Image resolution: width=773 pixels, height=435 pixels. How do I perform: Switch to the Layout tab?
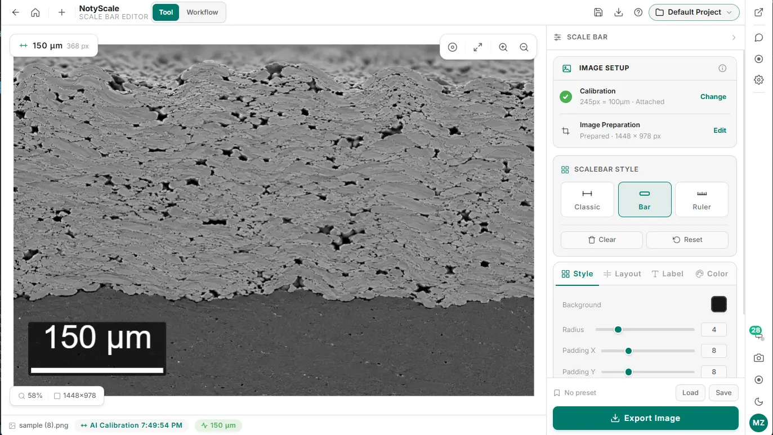(x=622, y=274)
